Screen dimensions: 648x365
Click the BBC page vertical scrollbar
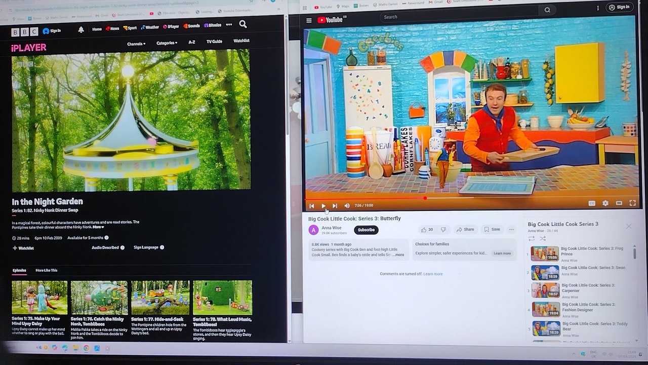click(x=286, y=76)
